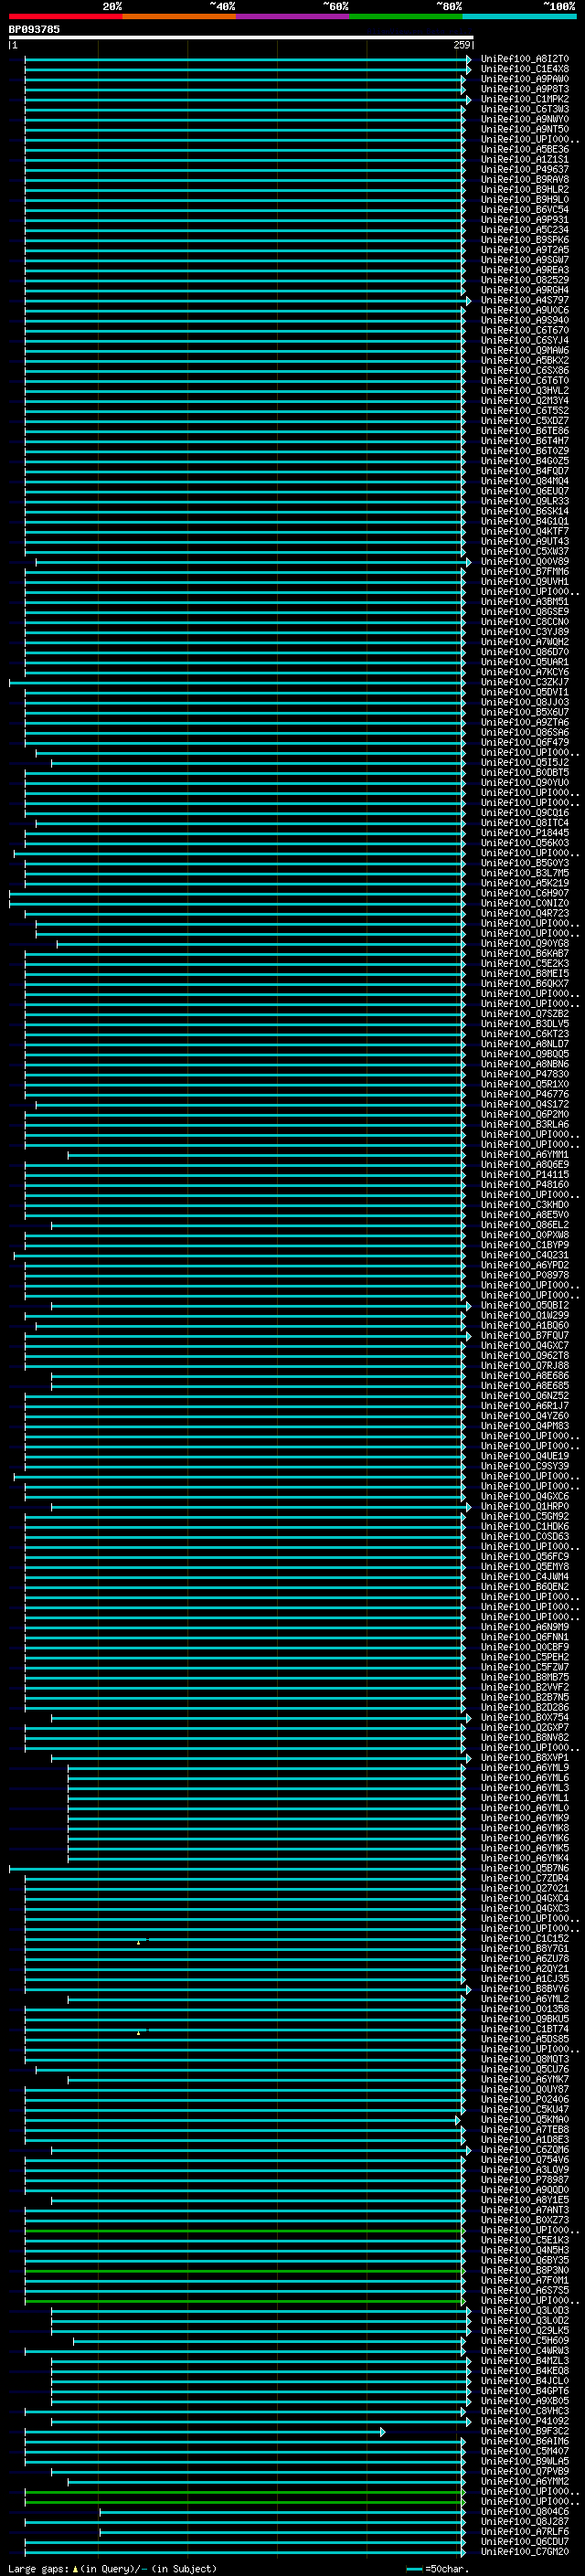
Task: Select hit UniRef100_Q86EL2
Action: (x=524, y=1225)
